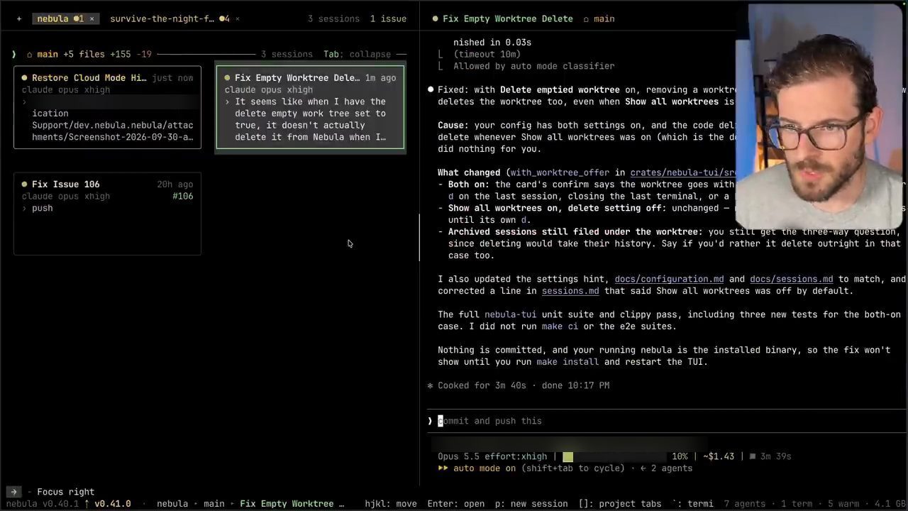Click the prompt chevron before the input
The height and width of the screenshot is (511, 908).
(430, 422)
